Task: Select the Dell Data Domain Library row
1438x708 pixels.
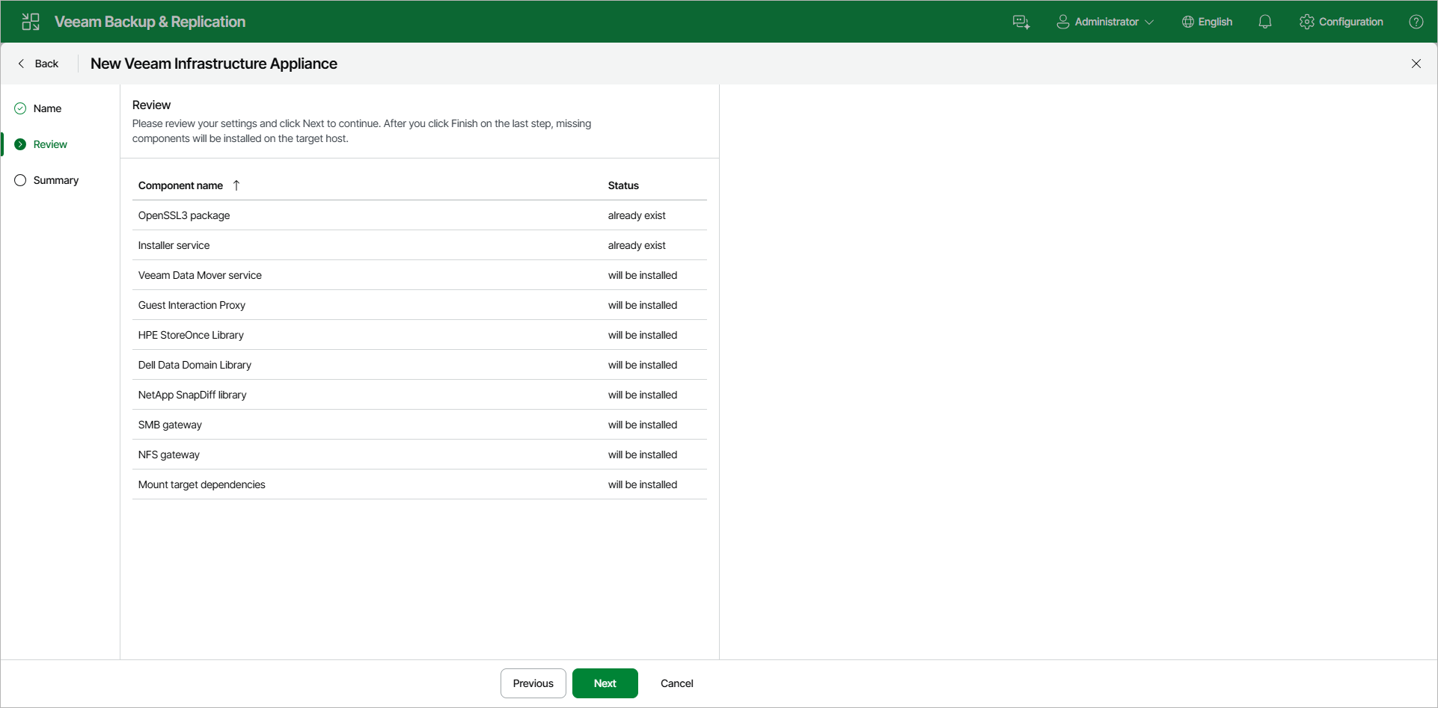Action: point(420,365)
